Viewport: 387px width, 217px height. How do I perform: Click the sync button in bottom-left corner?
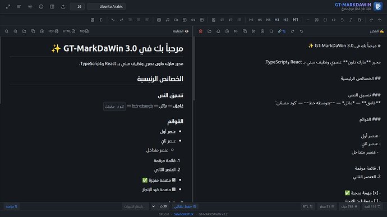(12, 206)
